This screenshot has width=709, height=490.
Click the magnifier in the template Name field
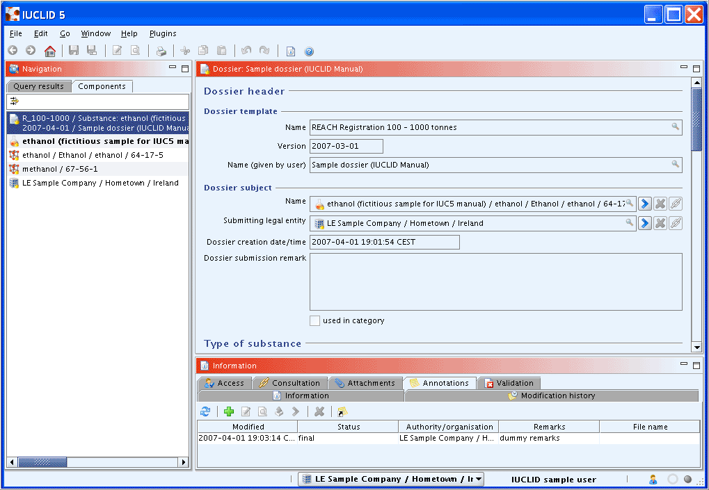675,127
